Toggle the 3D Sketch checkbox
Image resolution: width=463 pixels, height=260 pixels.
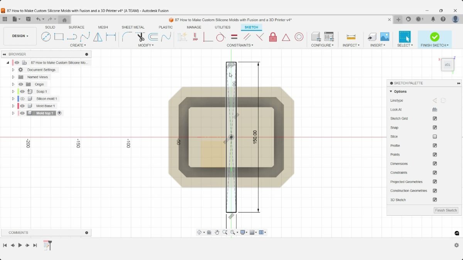pyautogui.click(x=435, y=200)
